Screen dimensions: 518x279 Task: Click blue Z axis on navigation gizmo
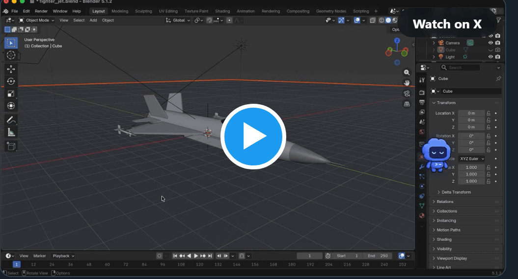(x=397, y=41)
